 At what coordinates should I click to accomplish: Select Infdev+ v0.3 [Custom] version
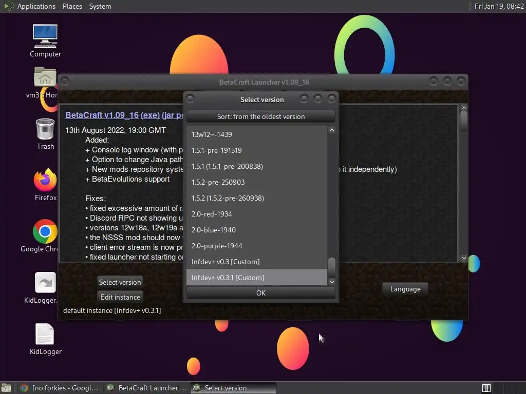pos(257,262)
